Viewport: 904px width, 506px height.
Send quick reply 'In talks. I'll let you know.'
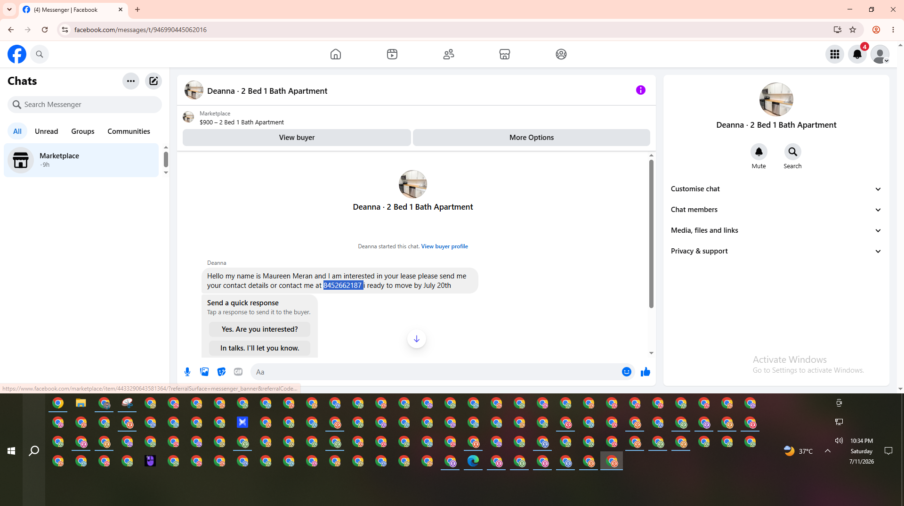[259, 348]
